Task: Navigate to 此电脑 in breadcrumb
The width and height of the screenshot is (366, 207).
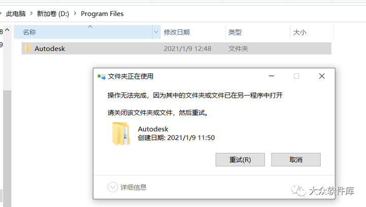Action: click(x=16, y=14)
